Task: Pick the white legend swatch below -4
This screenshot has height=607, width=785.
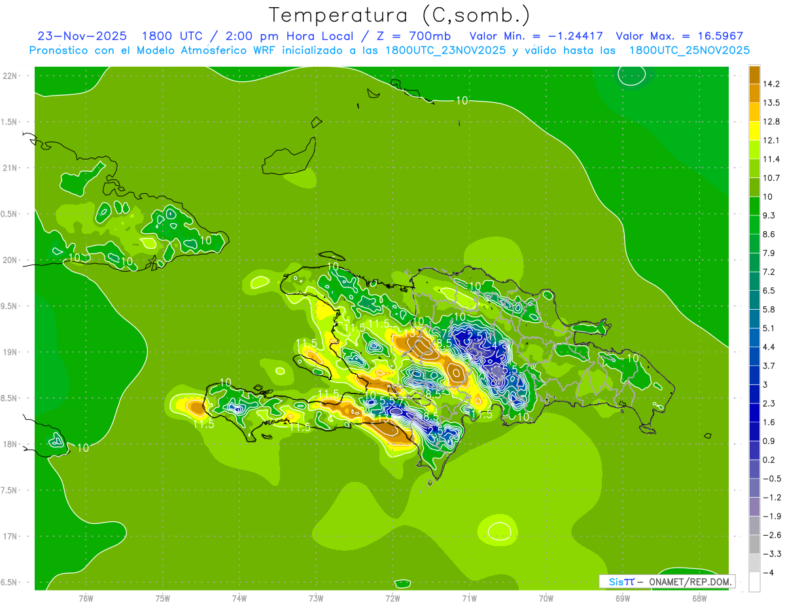Action: pos(754,582)
